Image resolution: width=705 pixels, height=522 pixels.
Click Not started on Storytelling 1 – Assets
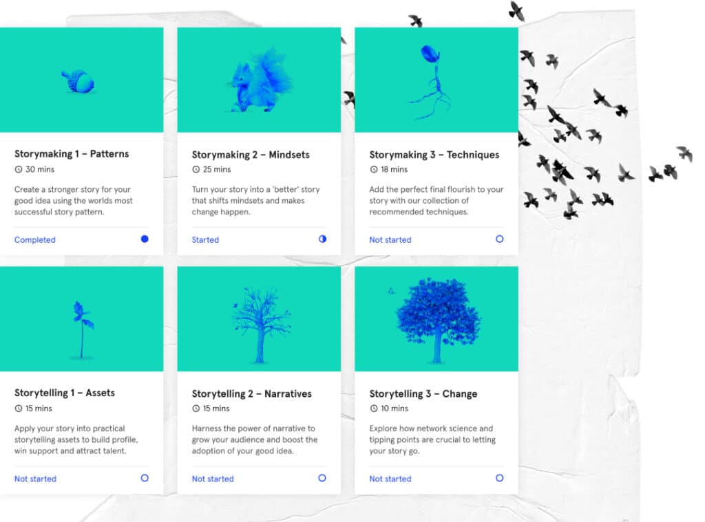click(36, 479)
